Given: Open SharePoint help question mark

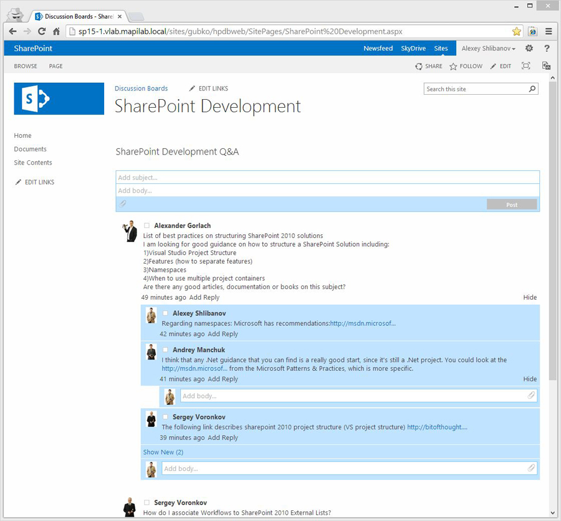Looking at the screenshot, I should (x=547, y=49).
